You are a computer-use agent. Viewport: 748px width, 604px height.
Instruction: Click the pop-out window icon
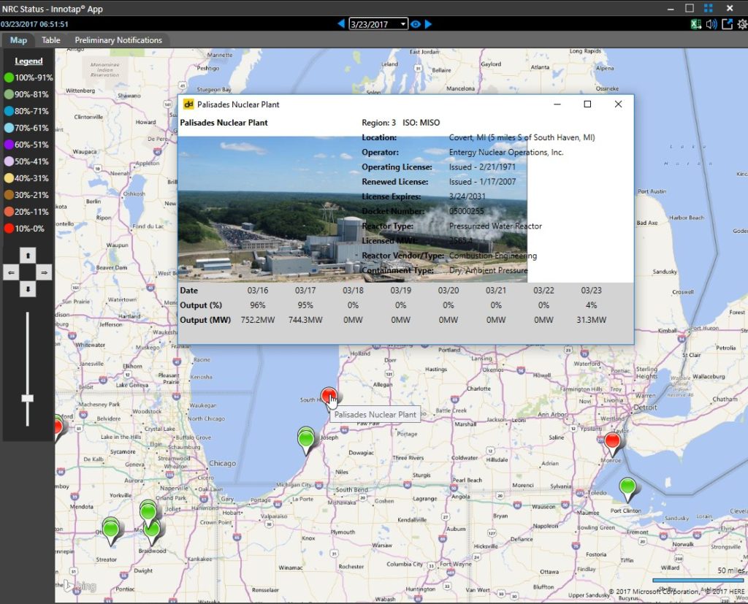pos(727,24)
